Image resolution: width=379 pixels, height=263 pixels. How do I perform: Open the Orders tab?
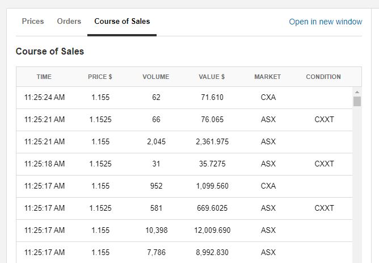coord(69,21)
